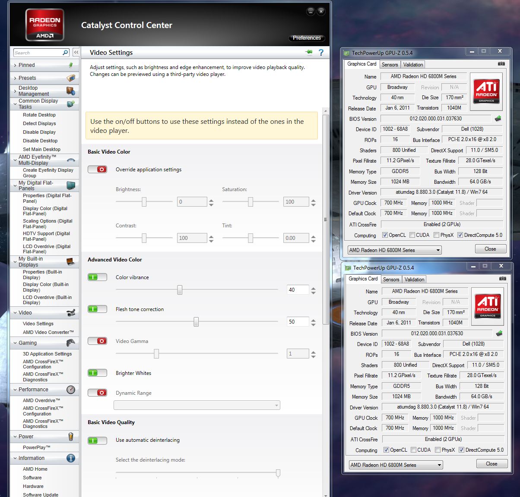Uncheck OpenCL in upper GPU-Z window

click(385, 235)
